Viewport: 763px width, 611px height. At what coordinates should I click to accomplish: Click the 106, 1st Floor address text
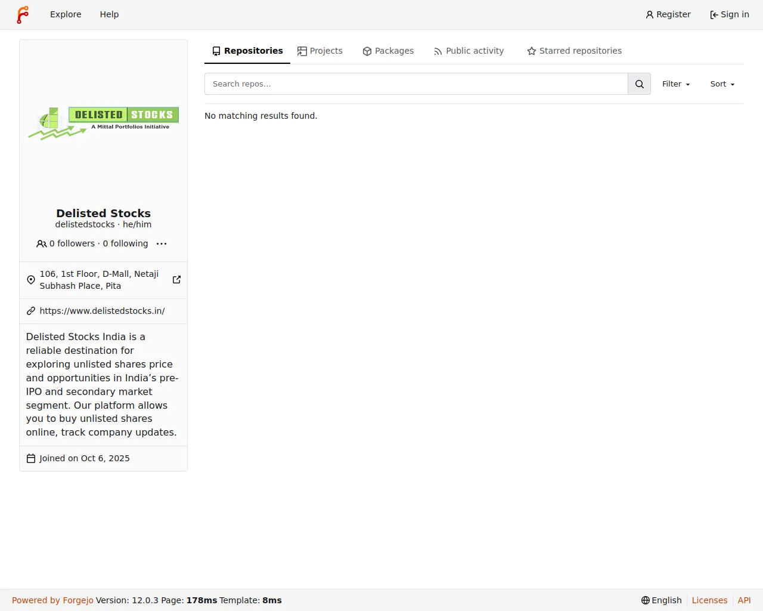(99, 280)
